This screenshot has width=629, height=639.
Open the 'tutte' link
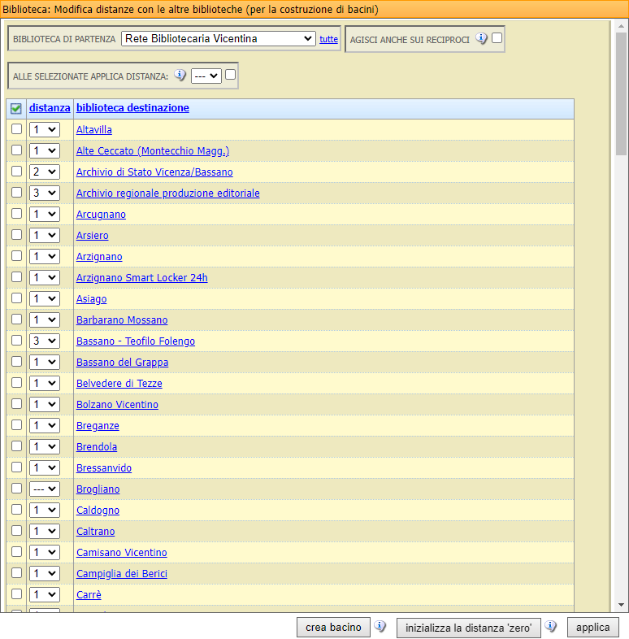328,39
